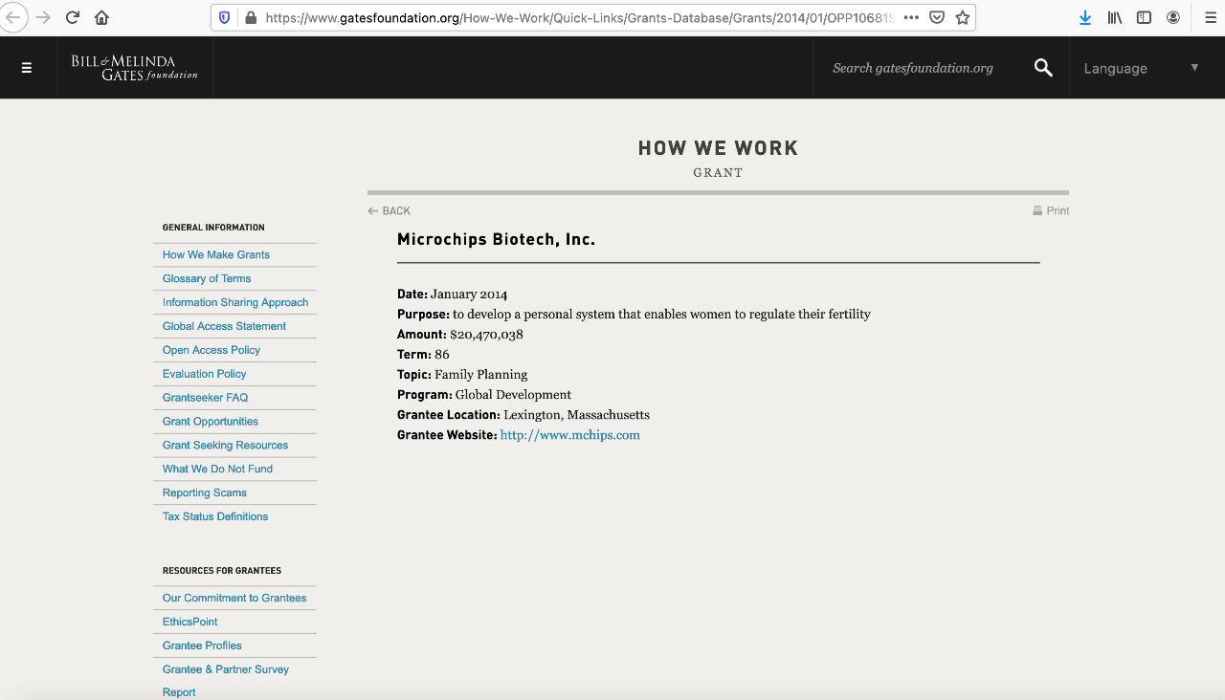
Task: Open Global Access Statement link
Action: (224, 326)
